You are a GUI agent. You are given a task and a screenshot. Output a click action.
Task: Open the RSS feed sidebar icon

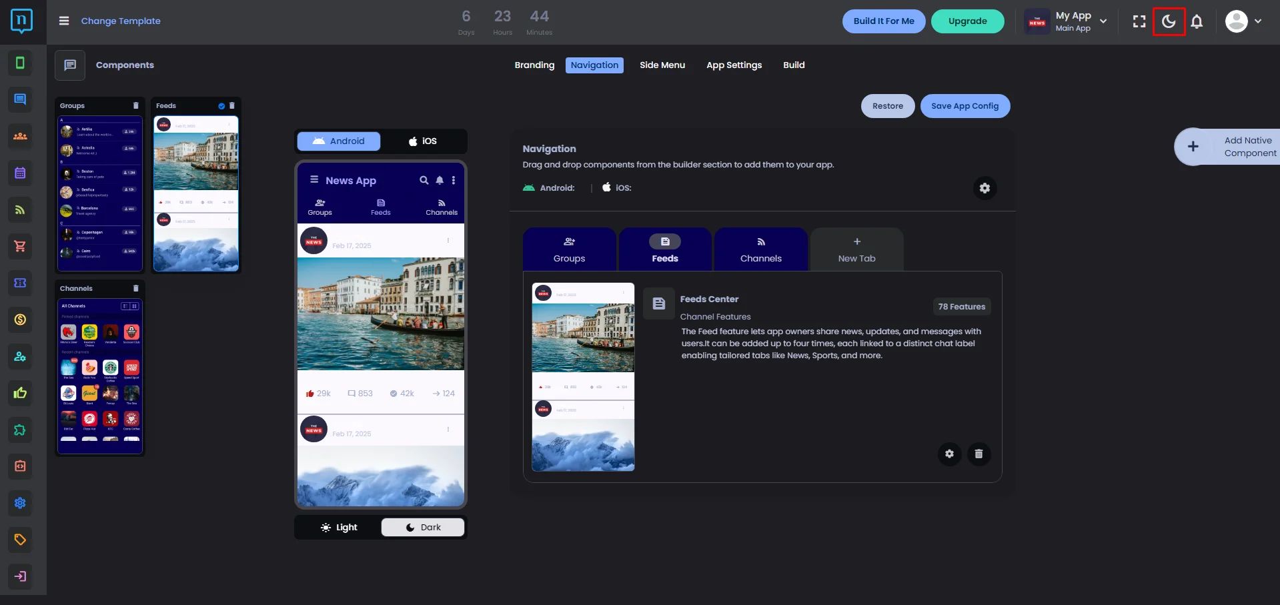click(20, 209)
